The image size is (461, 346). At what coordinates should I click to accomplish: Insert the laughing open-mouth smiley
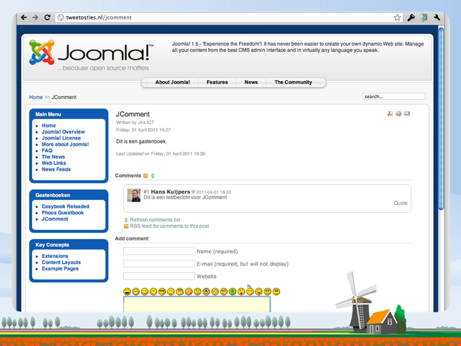coord(127,292)
